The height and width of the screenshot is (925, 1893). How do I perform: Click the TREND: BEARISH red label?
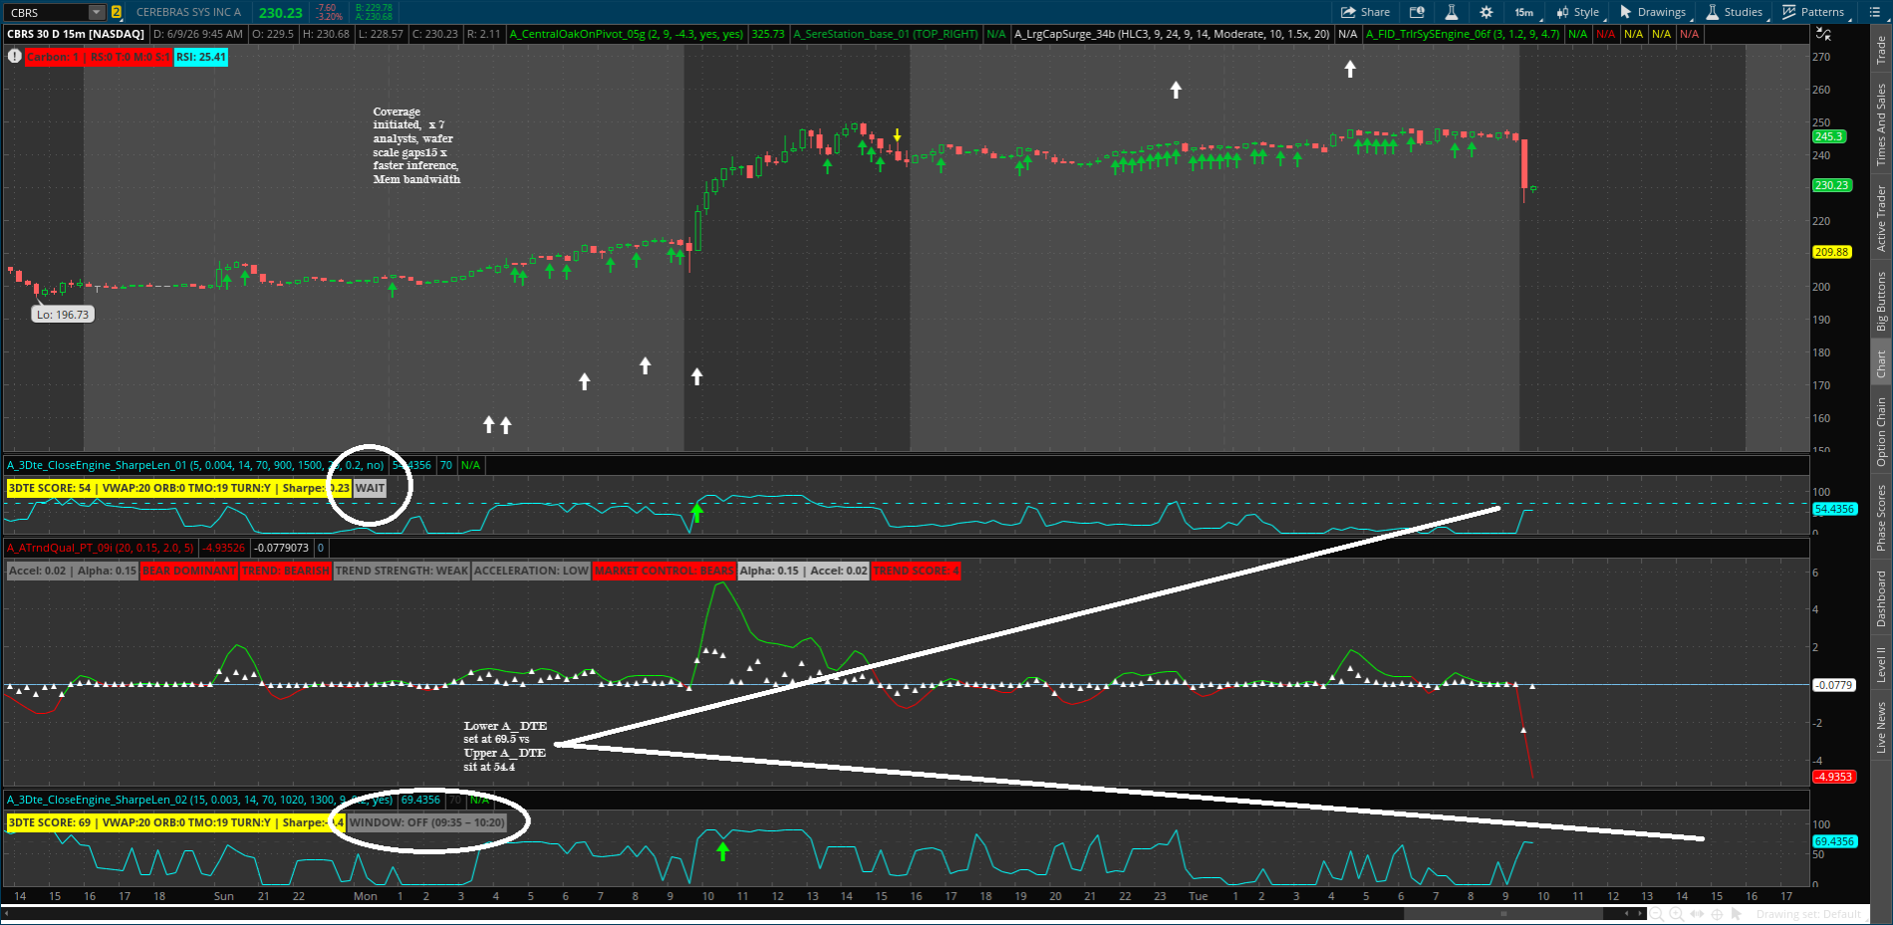point(286,571)
